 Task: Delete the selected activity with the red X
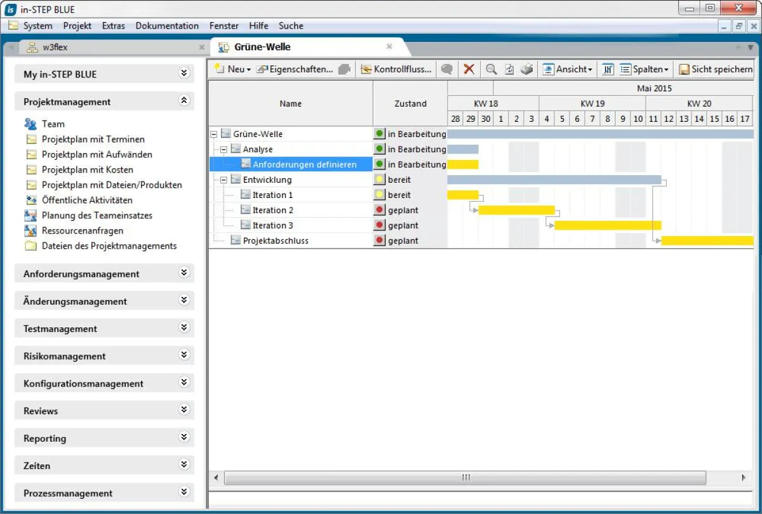[x=469, y=70]
